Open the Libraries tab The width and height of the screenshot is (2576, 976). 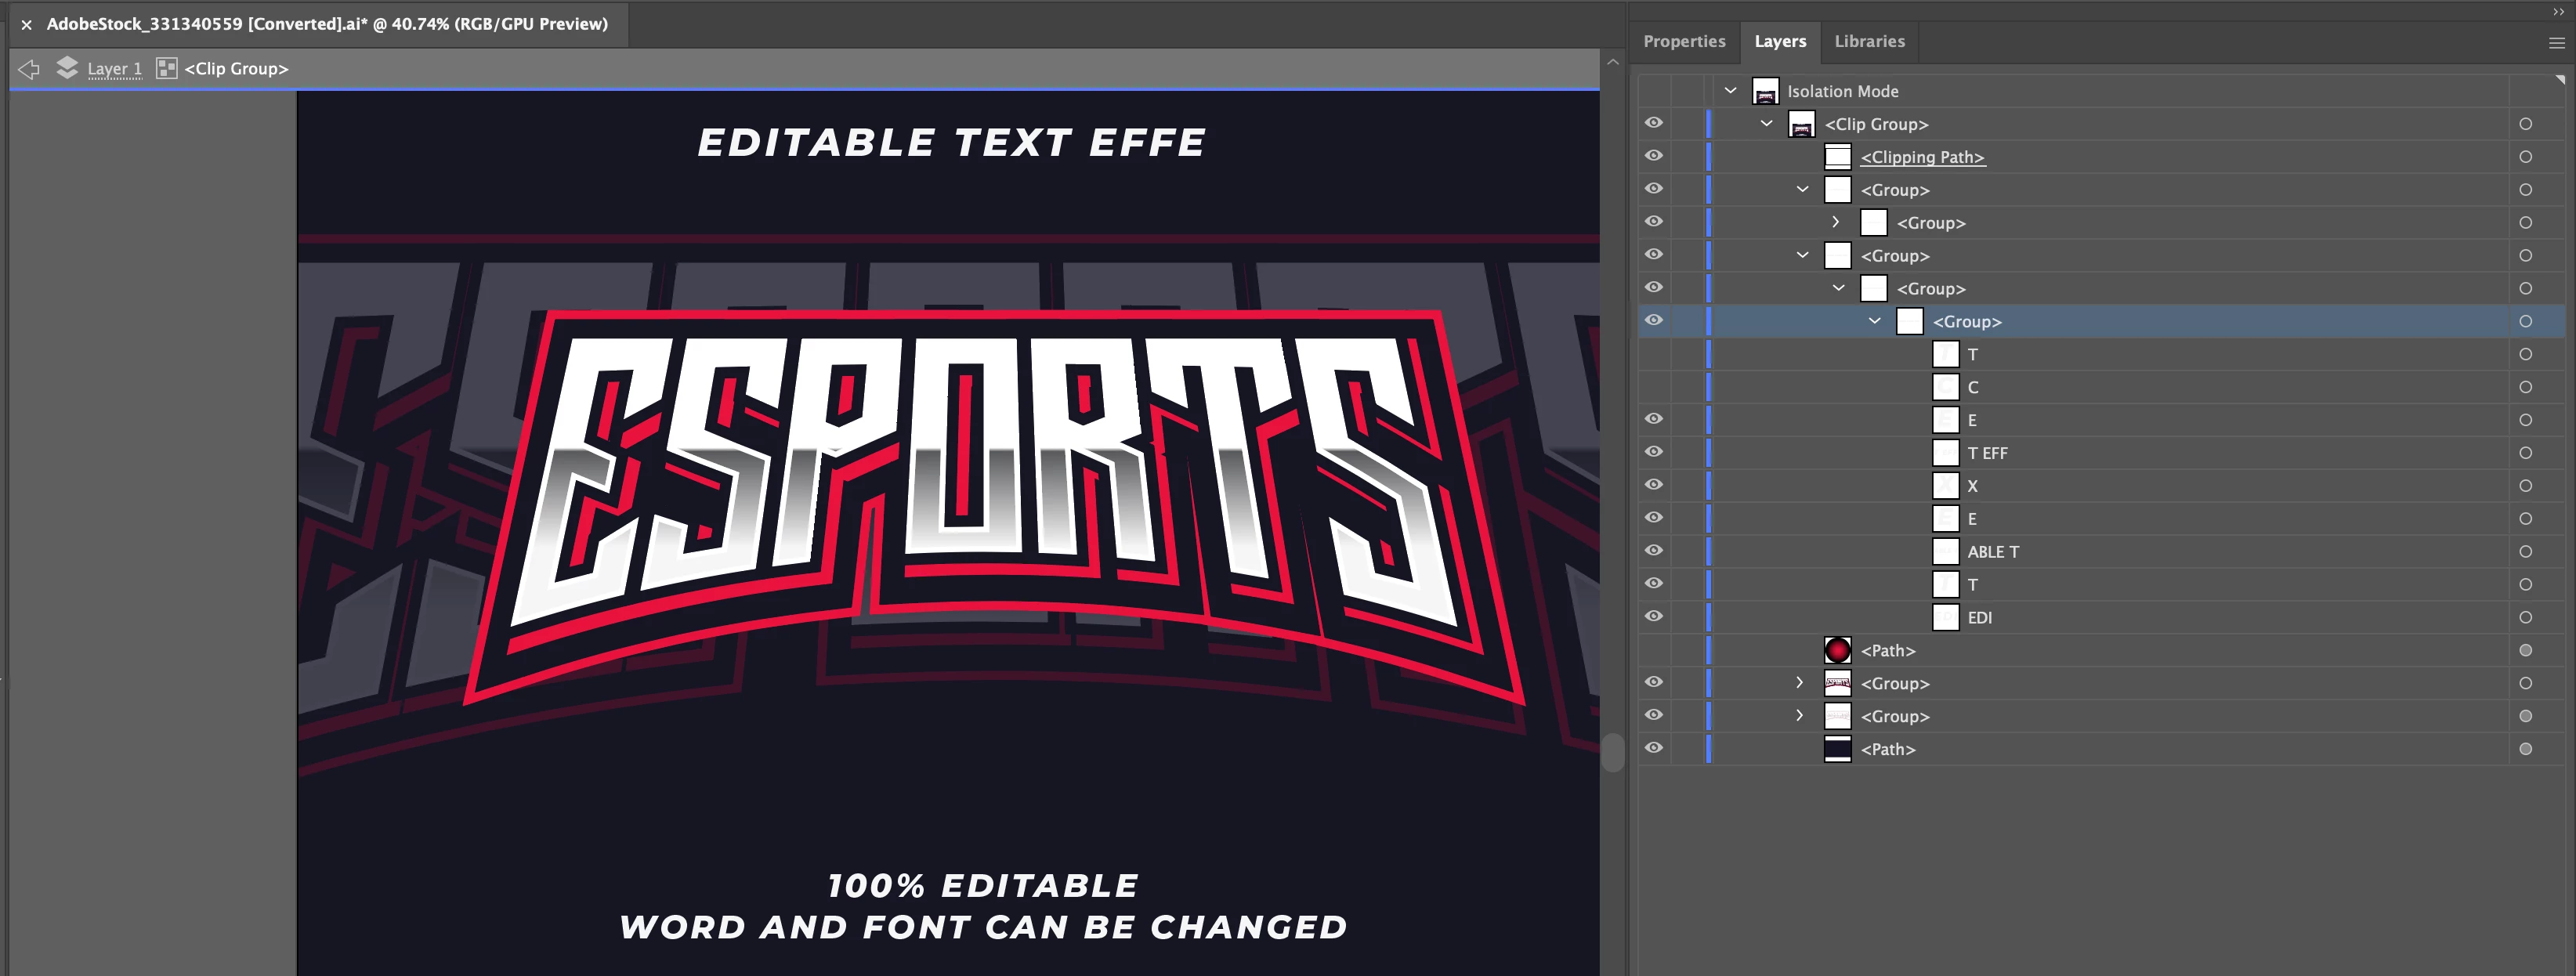[1869, 42]
